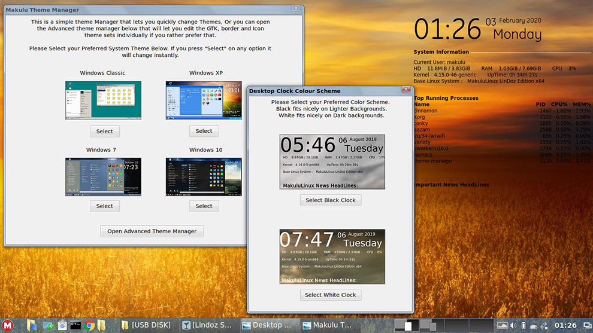Check the battery tray icon

coord(524,325)
